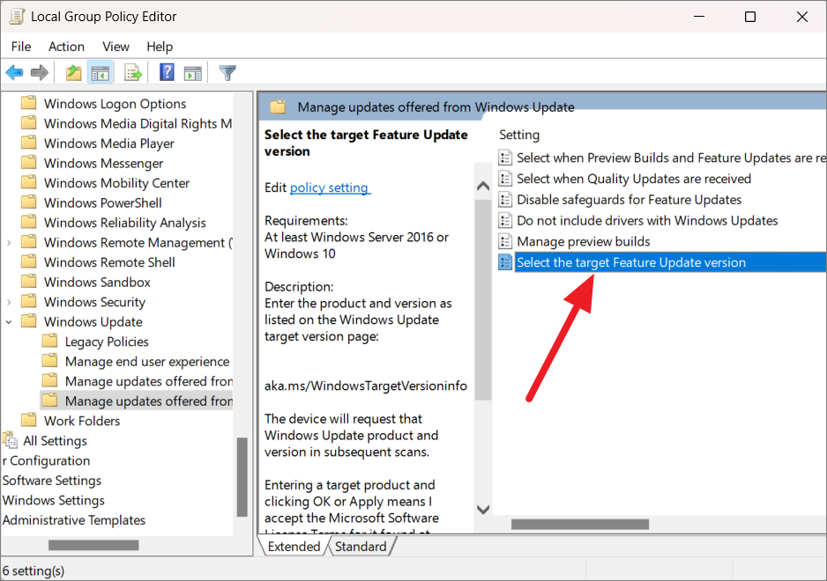Screen dimensions: 827x581
Task: Click the Windows Logon Options folder icon
Action: click(x=28, y=103)
